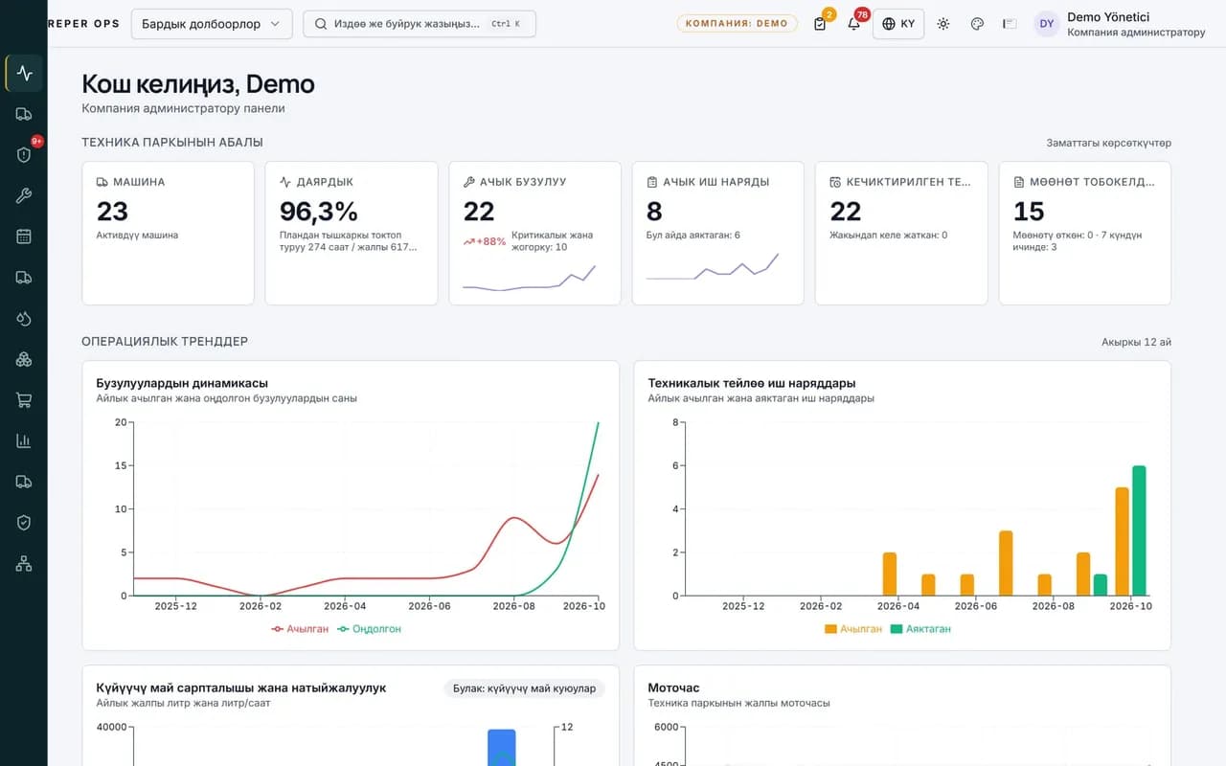The width and height of the screenshot is (1226, 766).
Task: Click the Ачылган legend entry in breakdowns chart
Action: click(x=300, y=629)
